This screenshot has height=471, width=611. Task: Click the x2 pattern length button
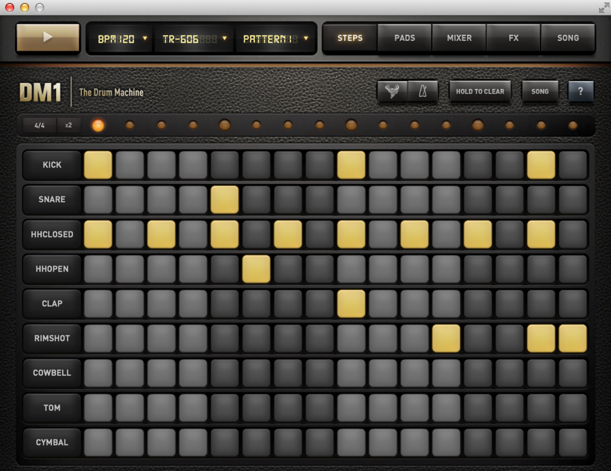69,125
